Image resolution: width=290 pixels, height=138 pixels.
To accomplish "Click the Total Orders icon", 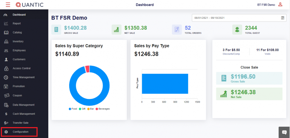I will (x=177, y=29).
